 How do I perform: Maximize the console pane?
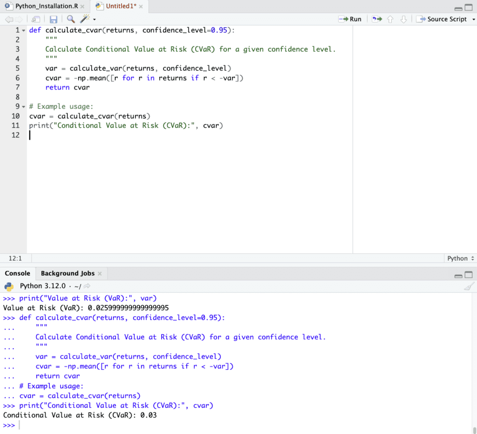[x=469, y=274]
